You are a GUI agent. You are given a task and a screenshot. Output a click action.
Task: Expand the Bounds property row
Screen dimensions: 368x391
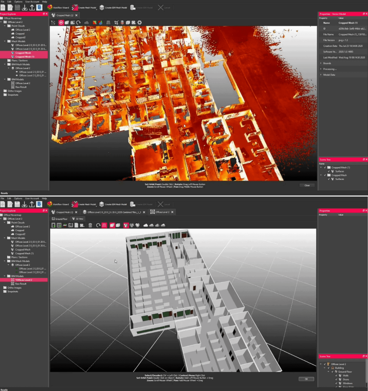tap(321, 63)
